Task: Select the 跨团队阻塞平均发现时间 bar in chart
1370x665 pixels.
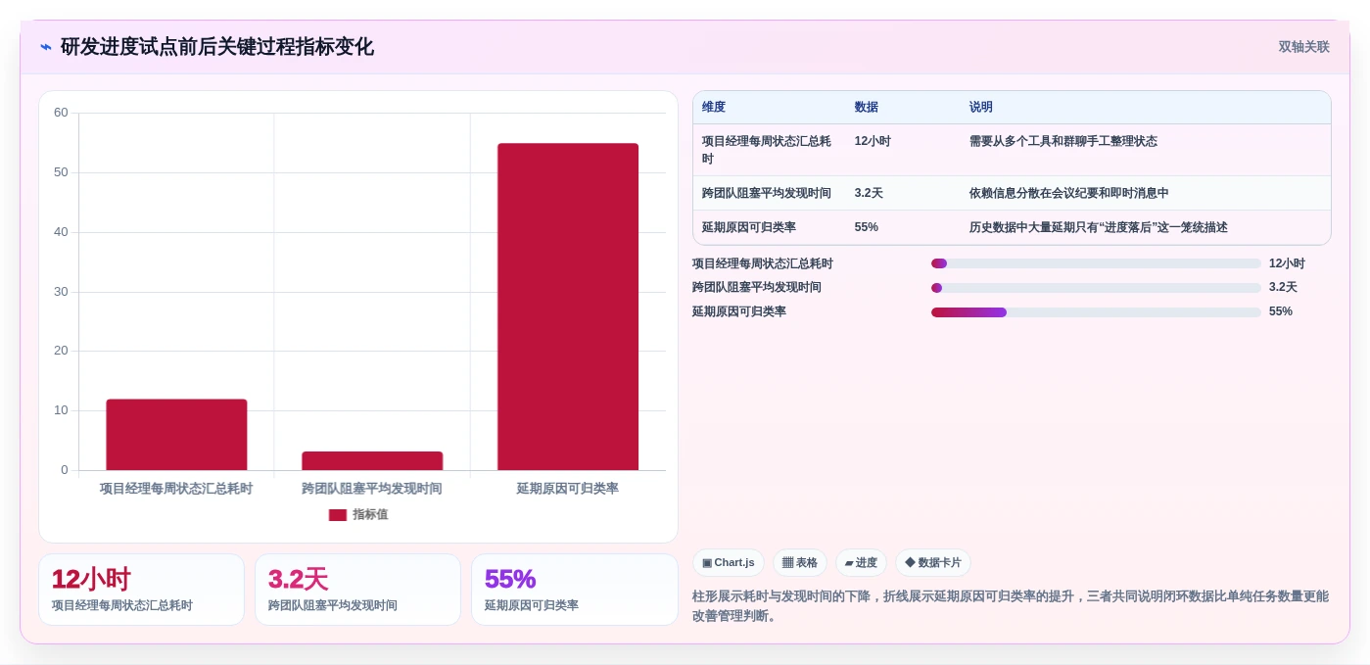Action: [372, 460]
